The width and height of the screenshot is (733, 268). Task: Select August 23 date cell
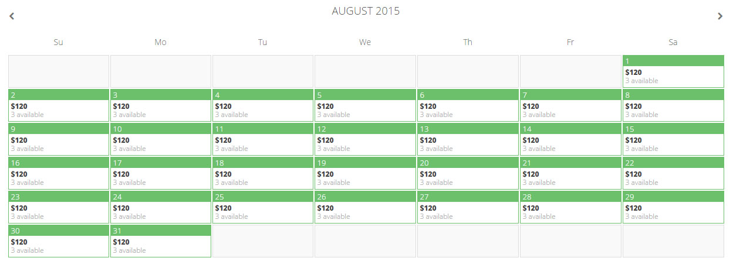58,207
